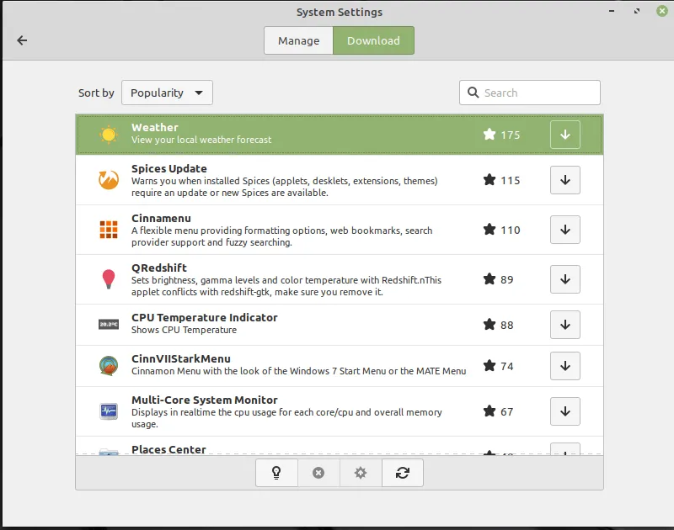Download the Cinnamenu applet
Viewport: 674px width, 530px height.
tap(564, 230)
